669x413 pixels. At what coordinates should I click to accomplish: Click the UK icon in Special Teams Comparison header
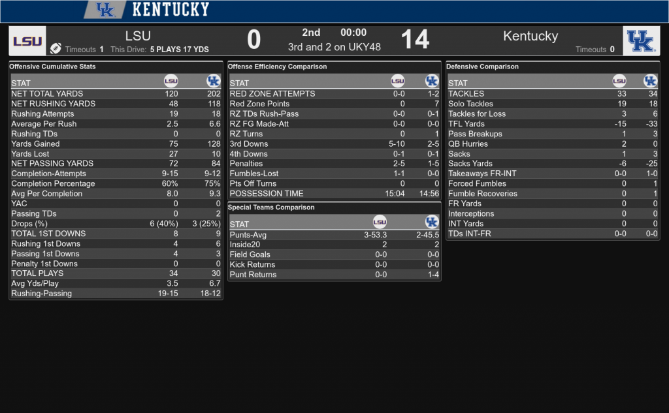(x=432, y=222)
